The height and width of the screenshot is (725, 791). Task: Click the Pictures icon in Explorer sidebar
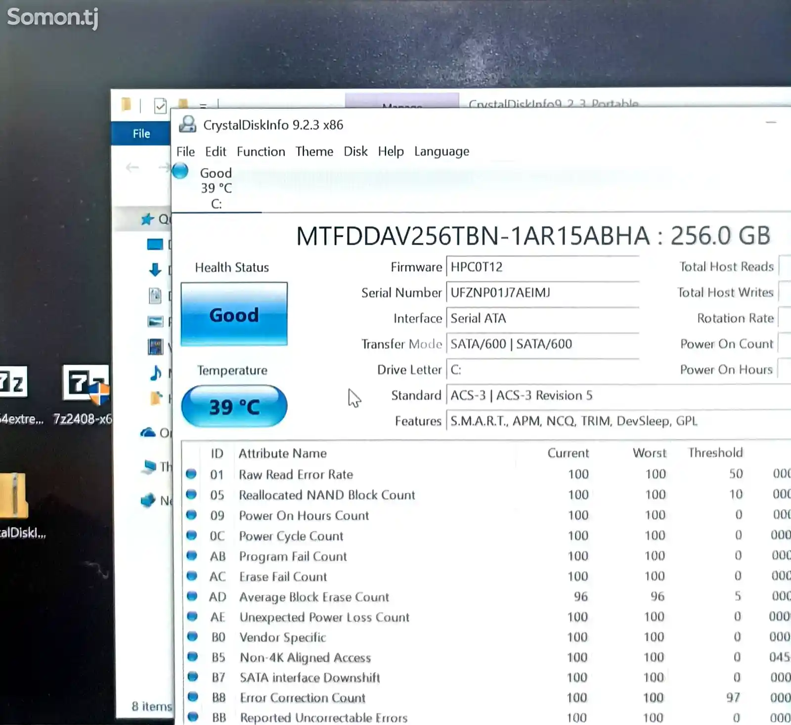point(155,322)
